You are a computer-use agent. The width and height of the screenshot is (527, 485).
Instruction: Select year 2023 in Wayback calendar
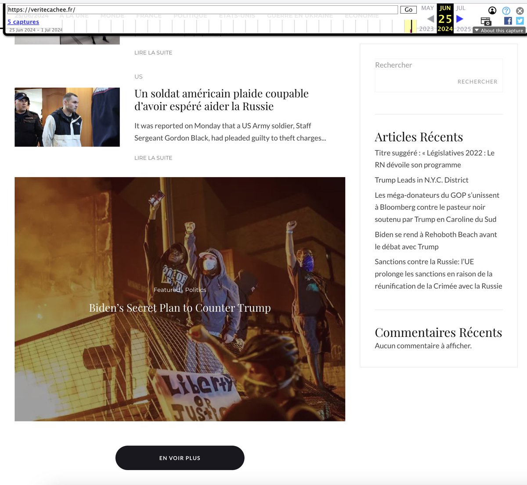(426, 29)
